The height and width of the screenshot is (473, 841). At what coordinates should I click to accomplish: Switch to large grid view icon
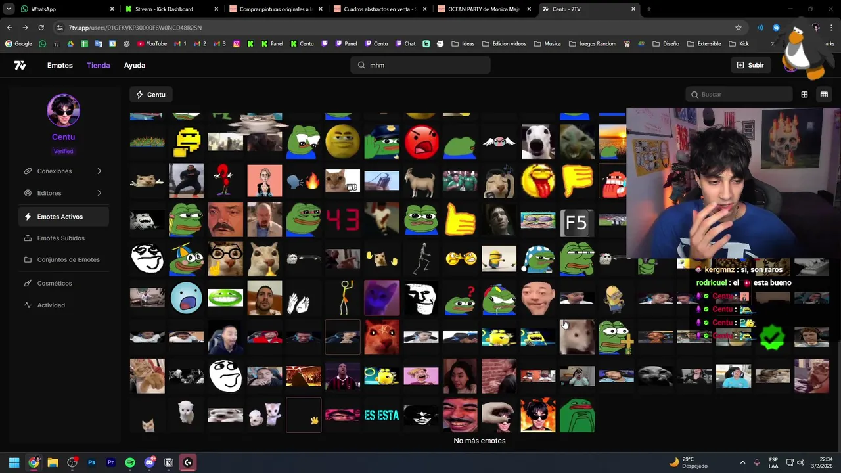point(804,95)
